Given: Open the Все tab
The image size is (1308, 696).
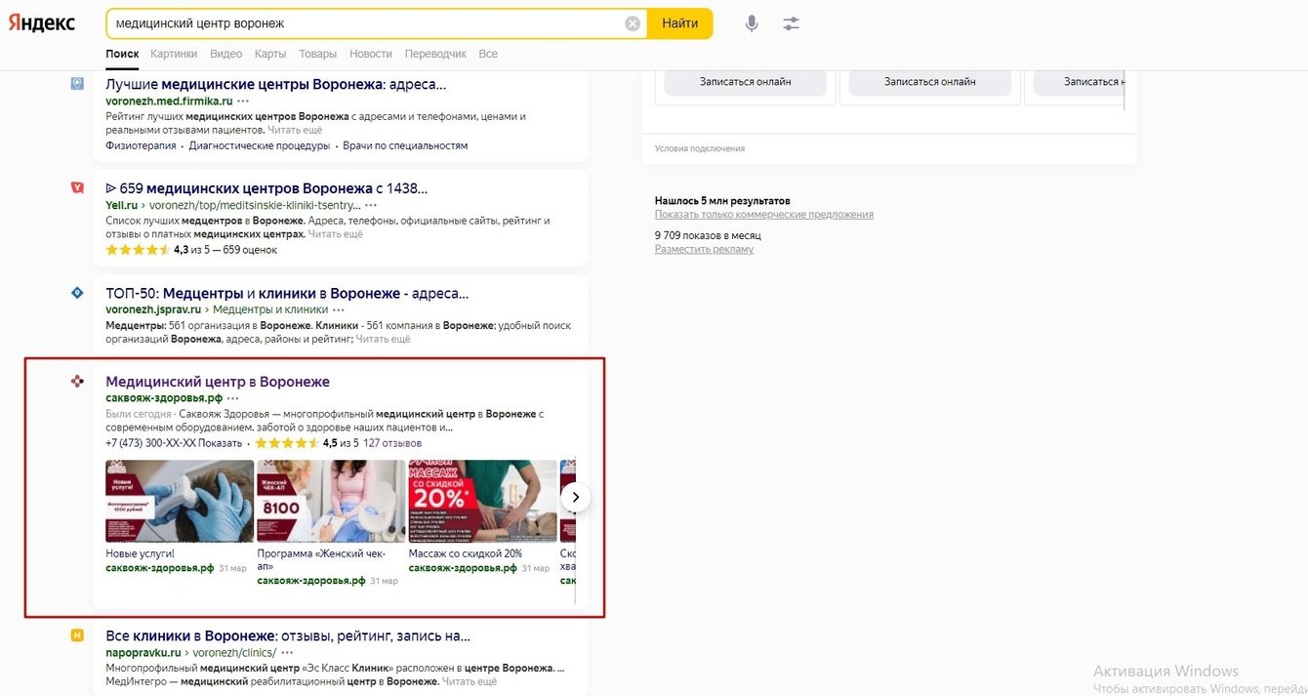Looking at the screenshot, I should click(488, 54).
